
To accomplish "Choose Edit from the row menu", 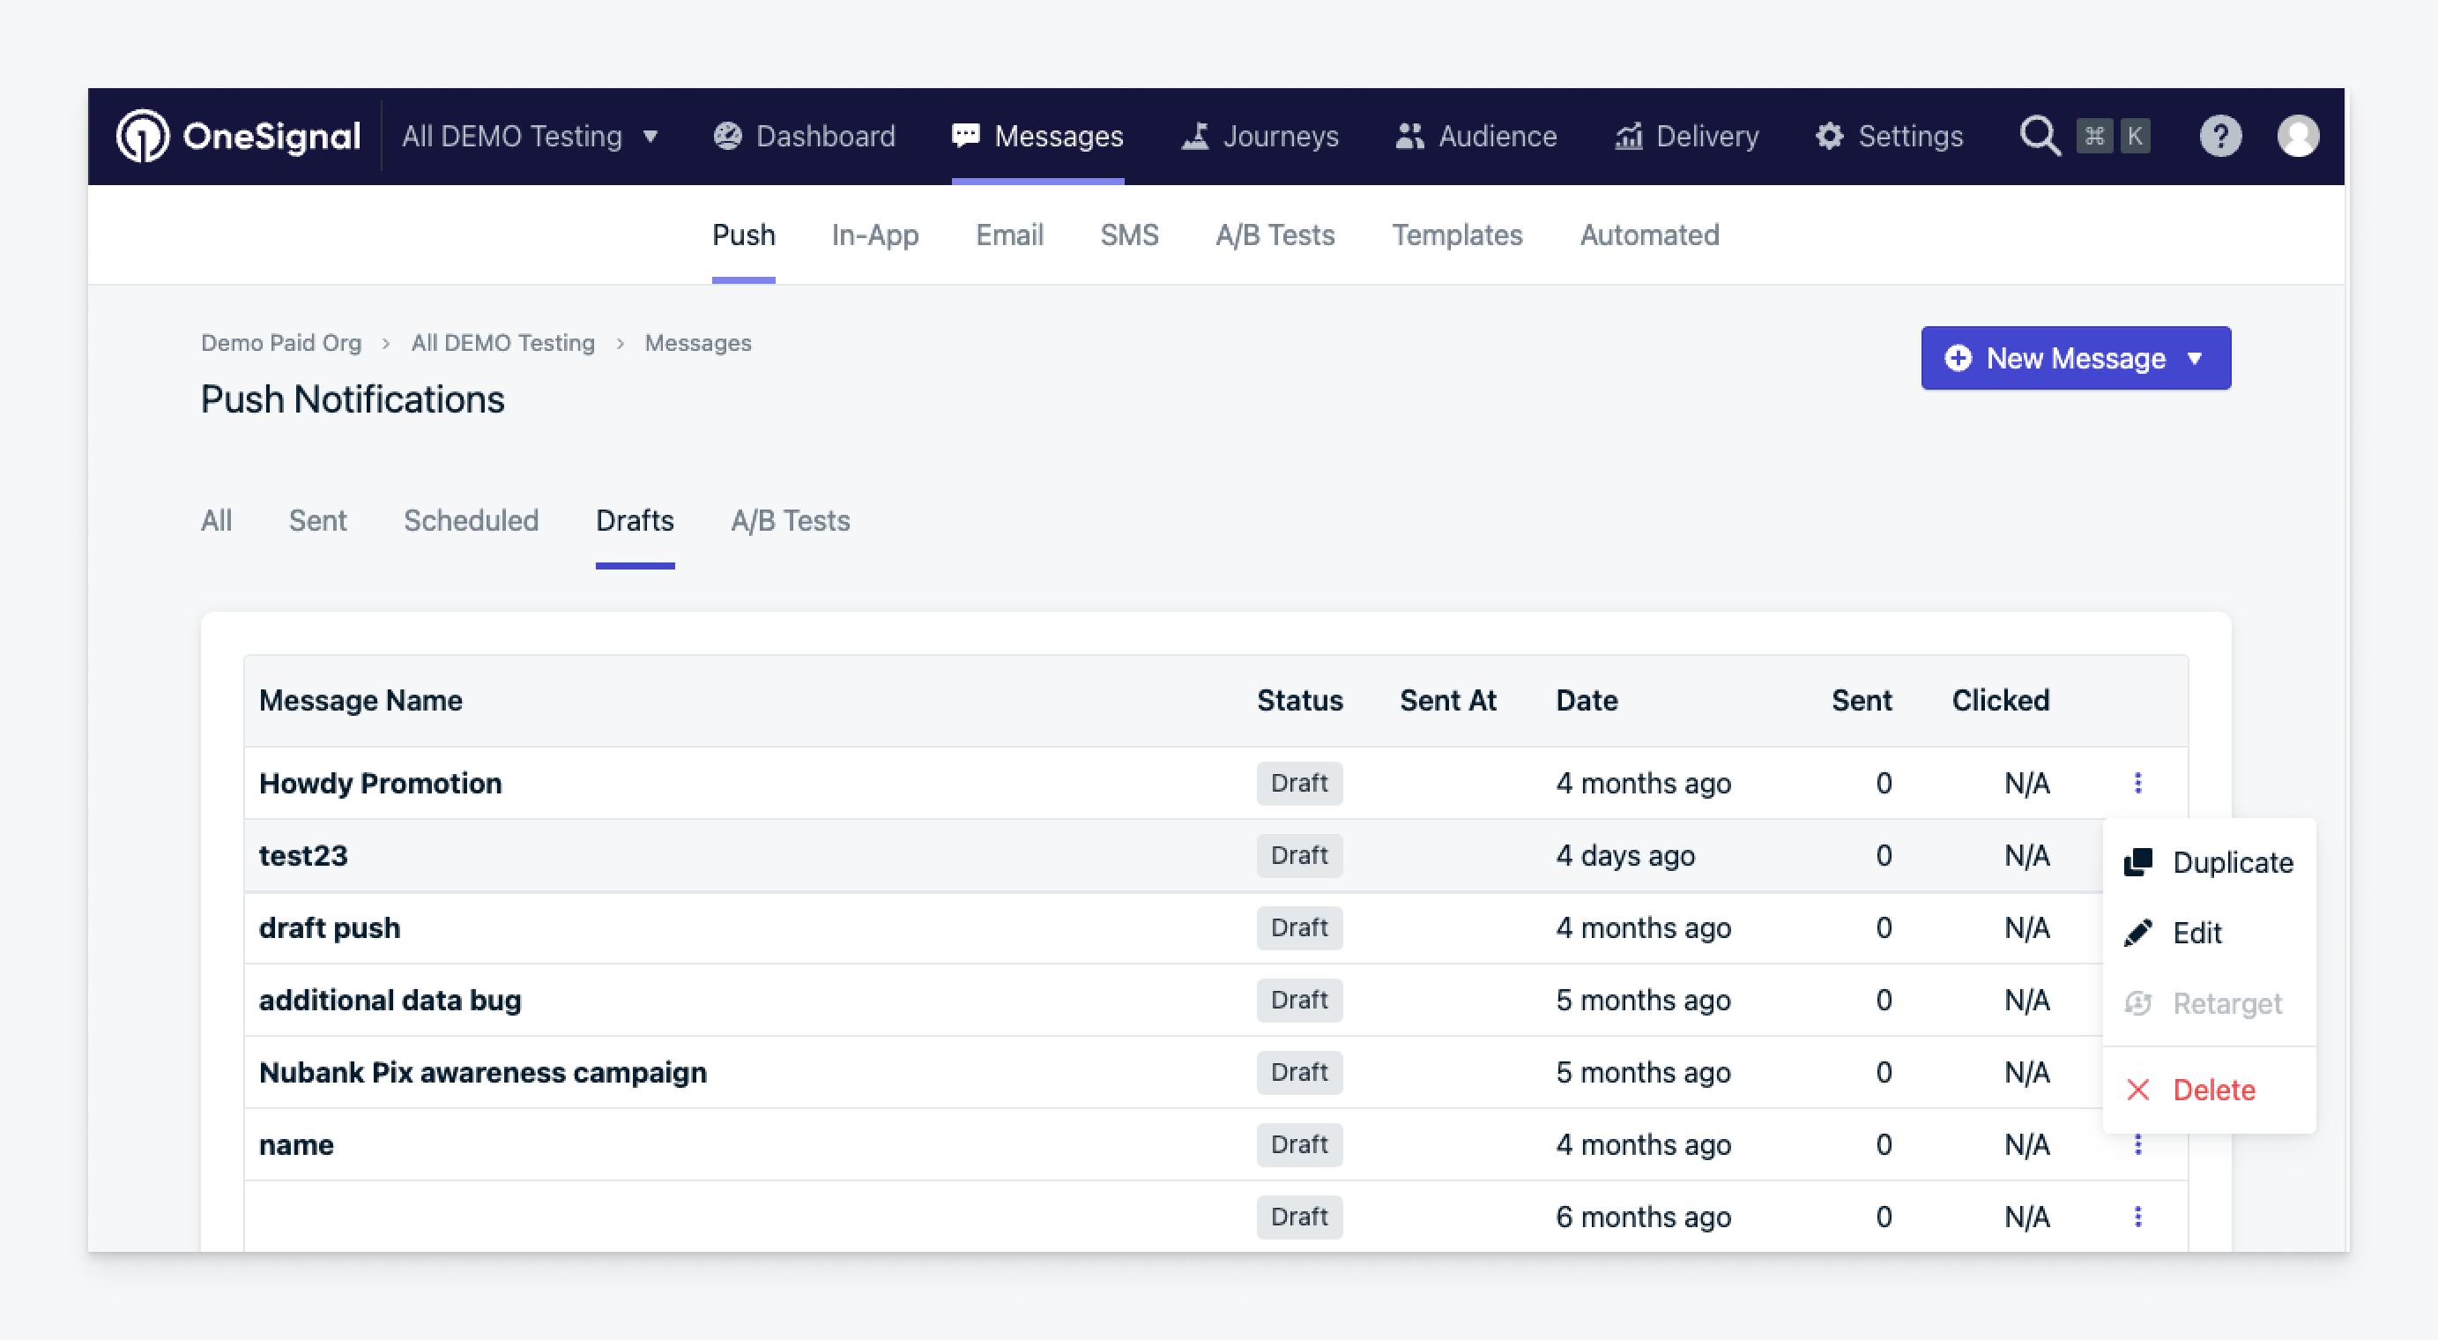I will coord(2196,933).
